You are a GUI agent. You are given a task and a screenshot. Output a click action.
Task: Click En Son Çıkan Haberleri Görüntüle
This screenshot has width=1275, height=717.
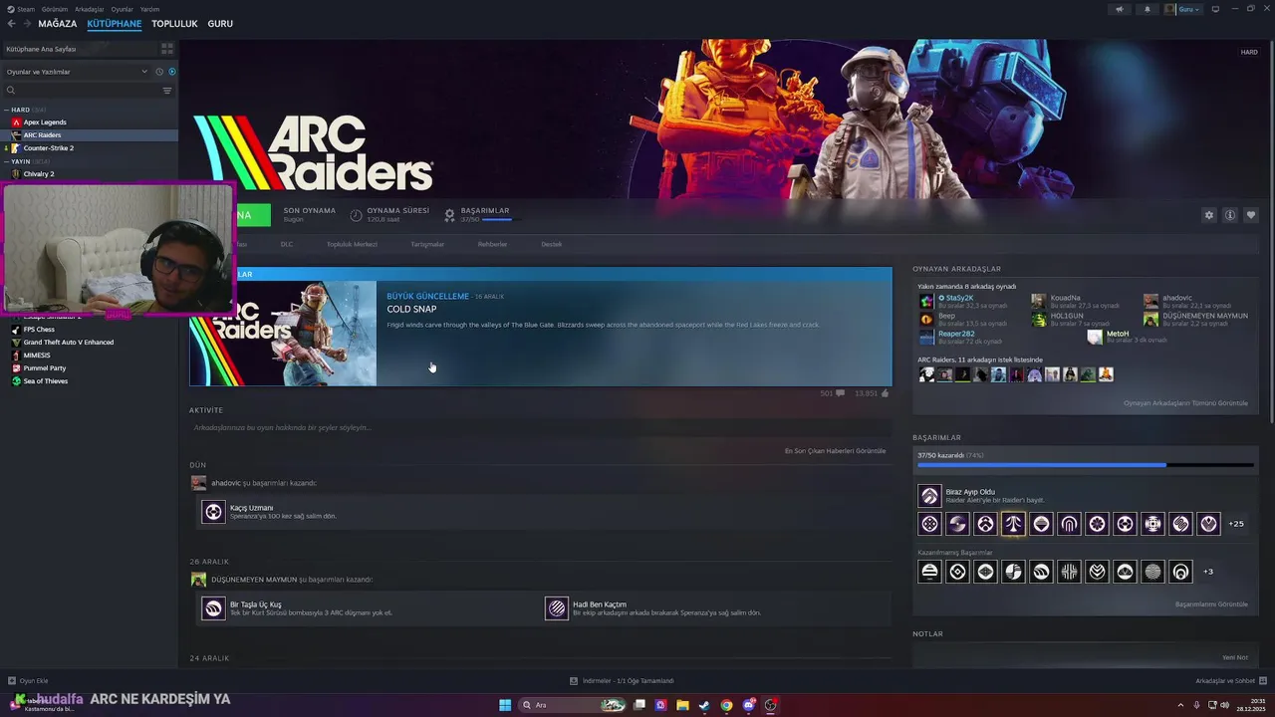pos(835,451)
